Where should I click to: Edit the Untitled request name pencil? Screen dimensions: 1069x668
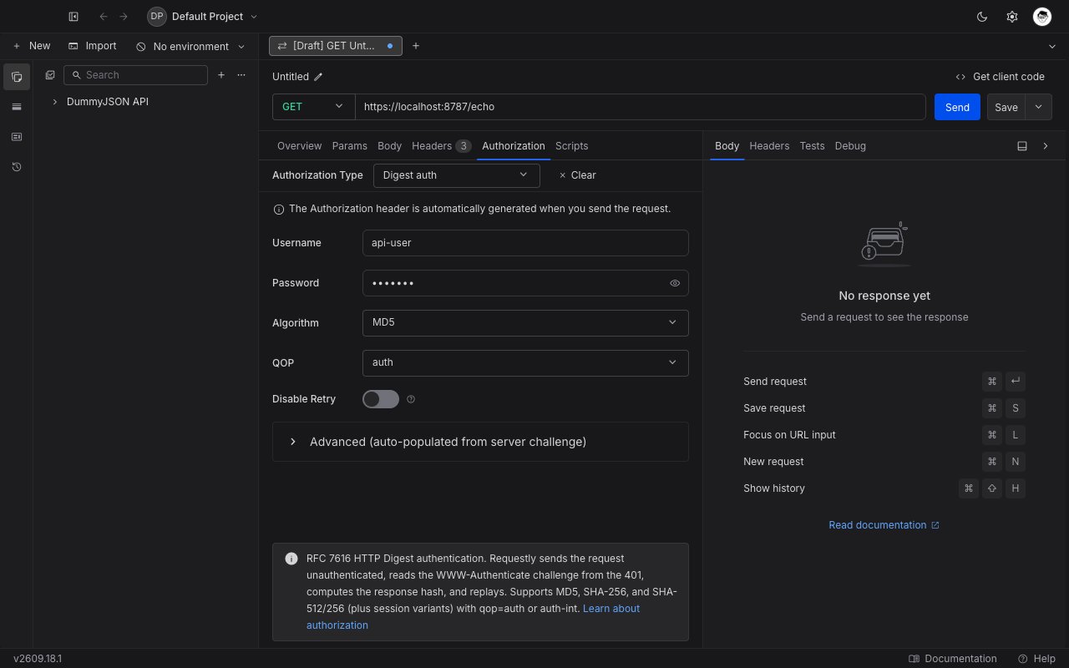pos(318,77)
